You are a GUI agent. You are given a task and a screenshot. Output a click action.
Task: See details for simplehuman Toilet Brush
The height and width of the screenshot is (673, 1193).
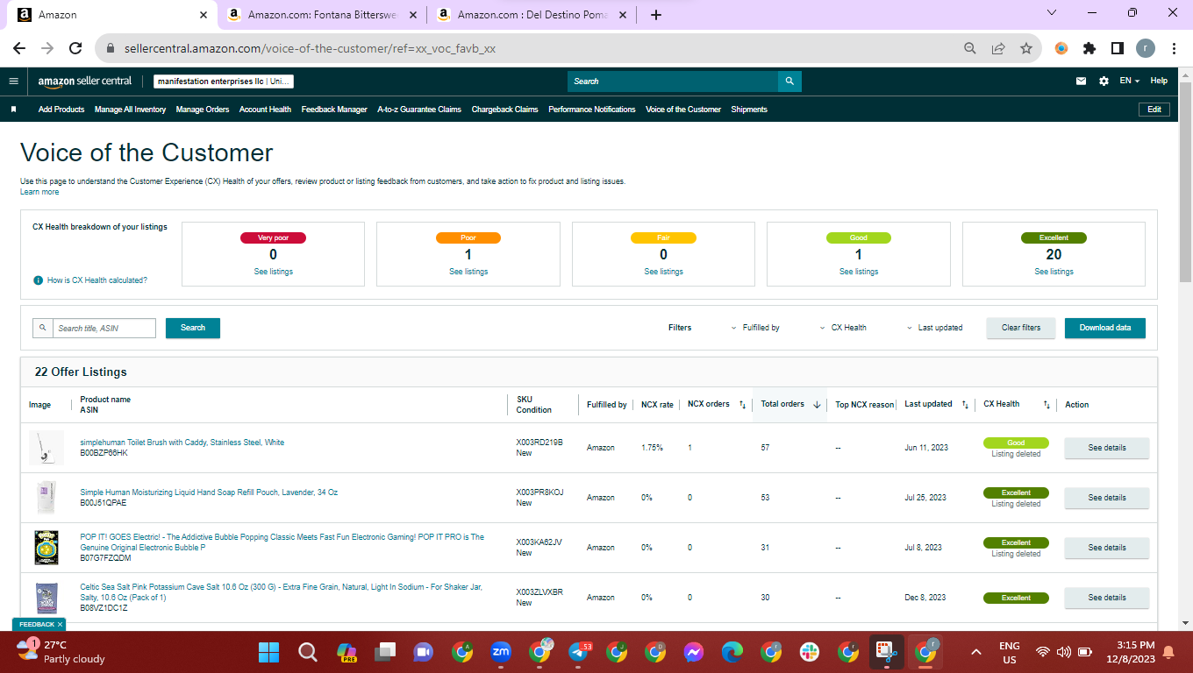pyautogui.click(x=1107, y=448)
